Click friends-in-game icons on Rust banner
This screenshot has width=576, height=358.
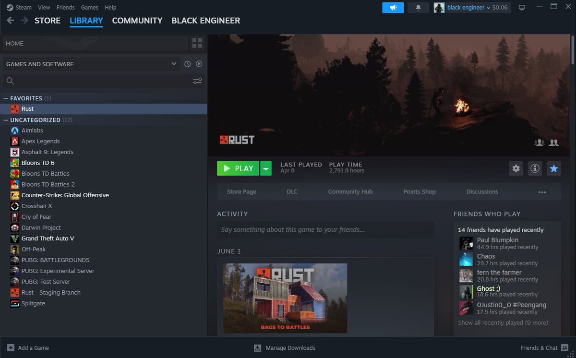click(x=546, y=143)
